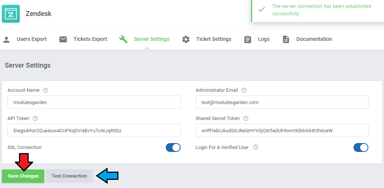Open help tooltip for Administrator Email

(x=244, y=90)
